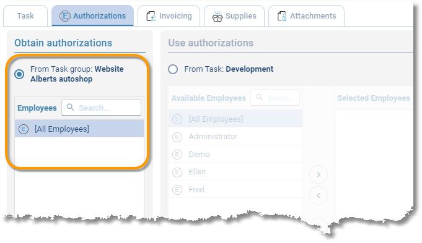Click the employee icon next to Fred

click(177, 190)
